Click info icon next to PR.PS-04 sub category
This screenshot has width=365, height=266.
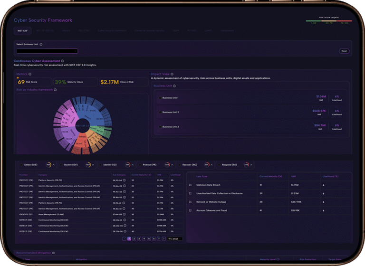pos(125,180)
